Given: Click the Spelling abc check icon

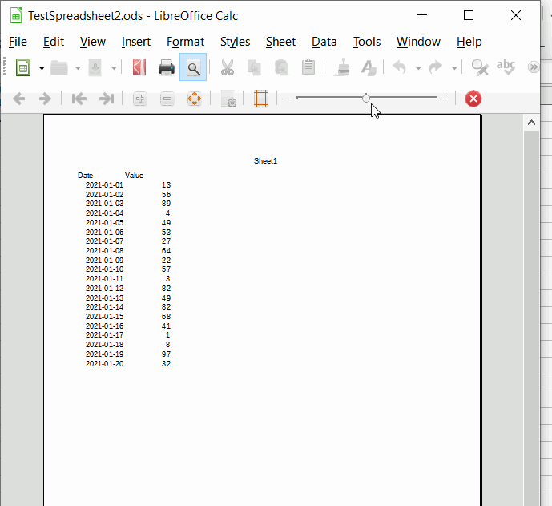Looking at the screenshot, I should pos(506,67).
